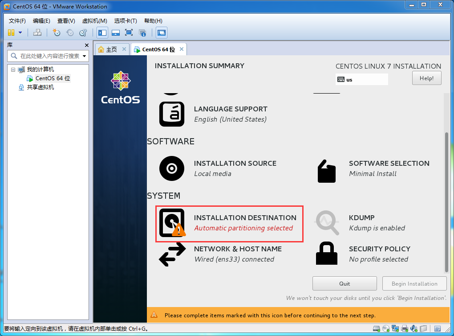Open the snapshot manager wrench-clock icon
Viewport: 454px width, 336px height.
[x=83, y=33]
